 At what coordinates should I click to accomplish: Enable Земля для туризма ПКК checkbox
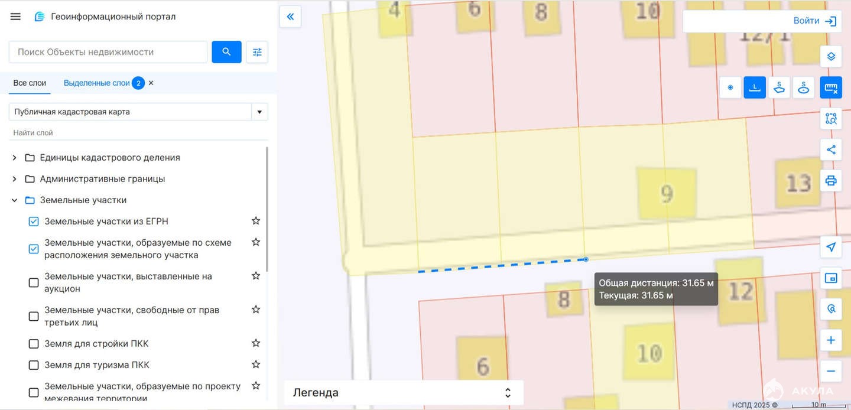click(34, 365)
